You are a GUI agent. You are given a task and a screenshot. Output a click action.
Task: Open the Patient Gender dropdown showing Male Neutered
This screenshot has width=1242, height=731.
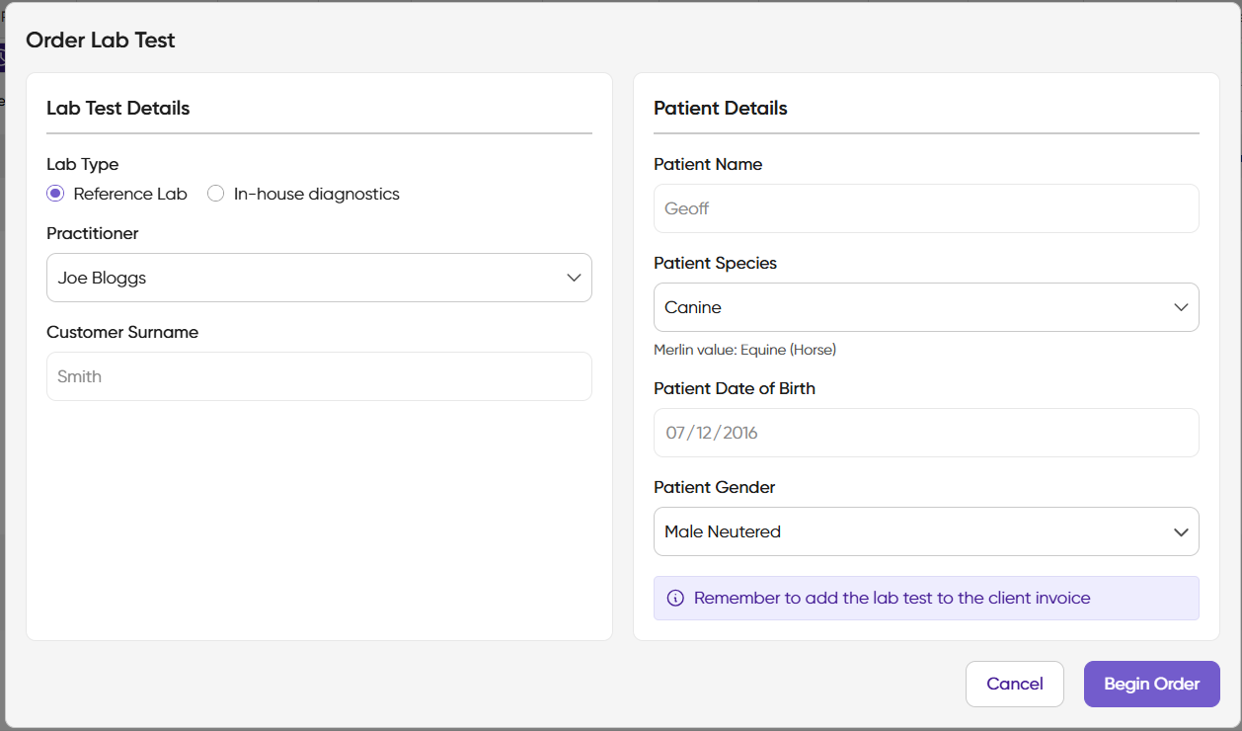(925, 531)
